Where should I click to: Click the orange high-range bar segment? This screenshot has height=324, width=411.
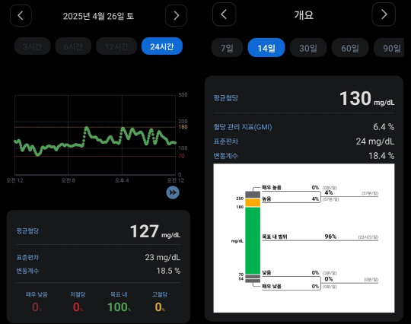(253, 202)
